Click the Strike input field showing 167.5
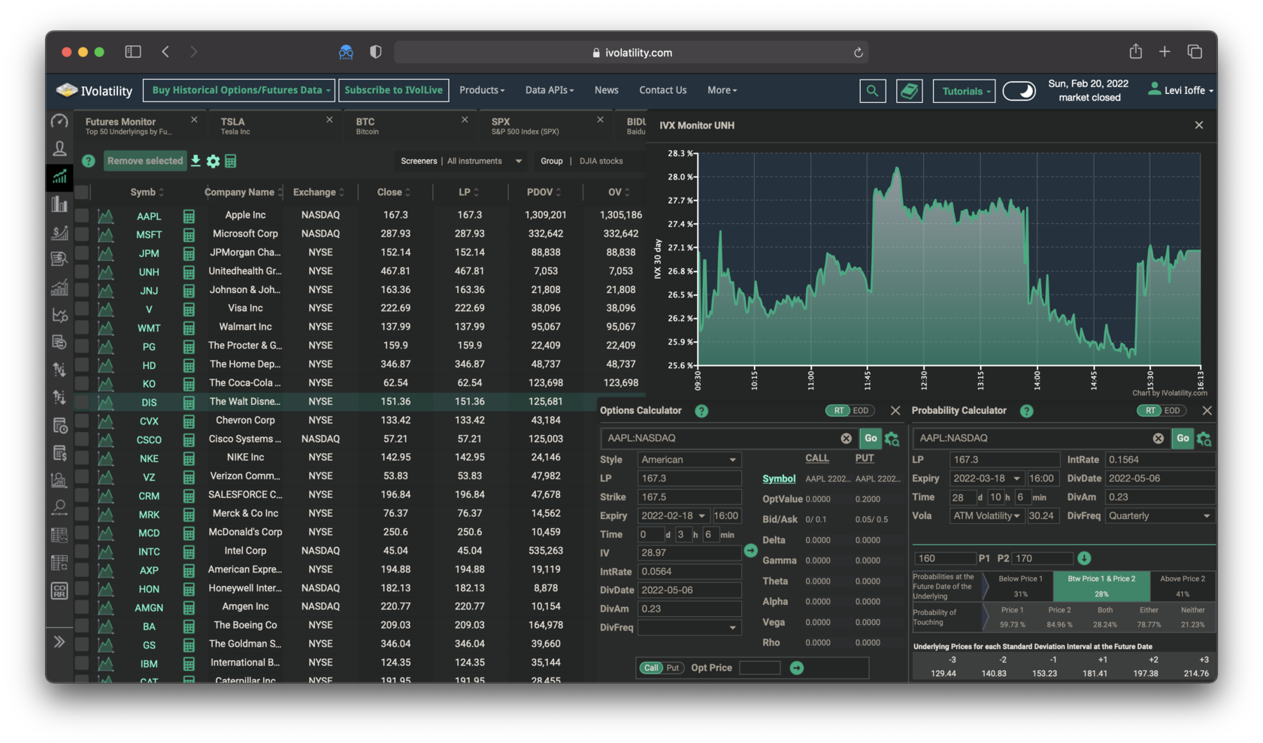 [x=689, y=497]
